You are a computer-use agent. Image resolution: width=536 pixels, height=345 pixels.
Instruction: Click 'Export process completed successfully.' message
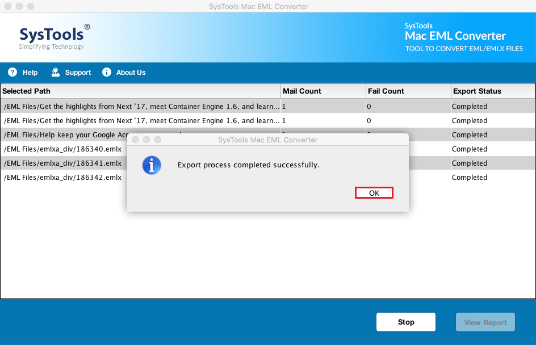coord(249,165)
